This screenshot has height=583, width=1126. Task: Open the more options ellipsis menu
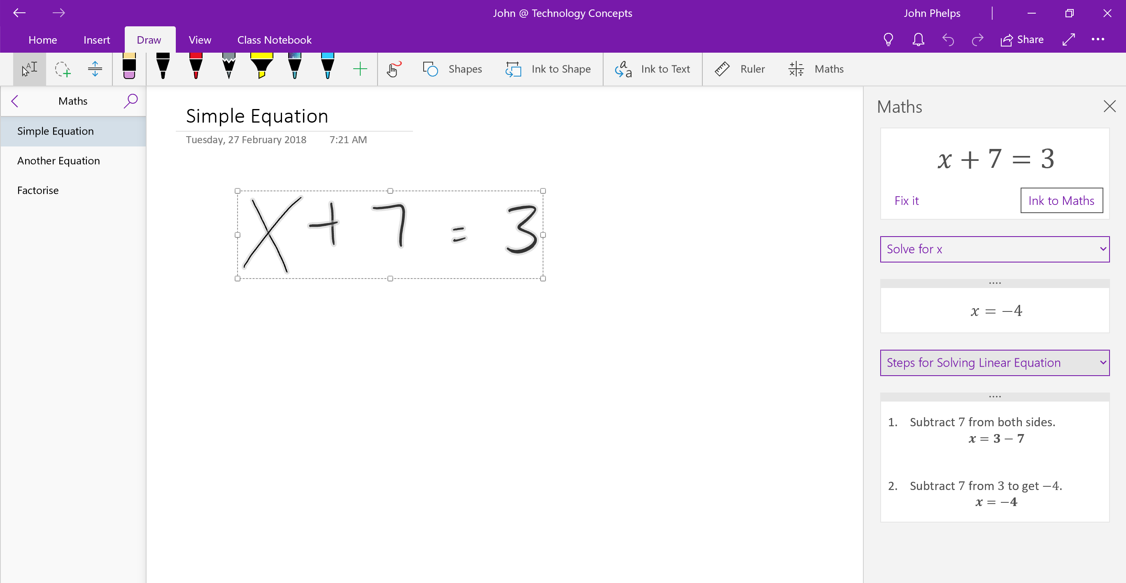point(1098,40)
